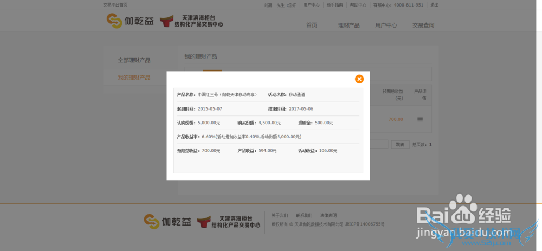Open the 交易查询 navigation tab

(423, 25)
